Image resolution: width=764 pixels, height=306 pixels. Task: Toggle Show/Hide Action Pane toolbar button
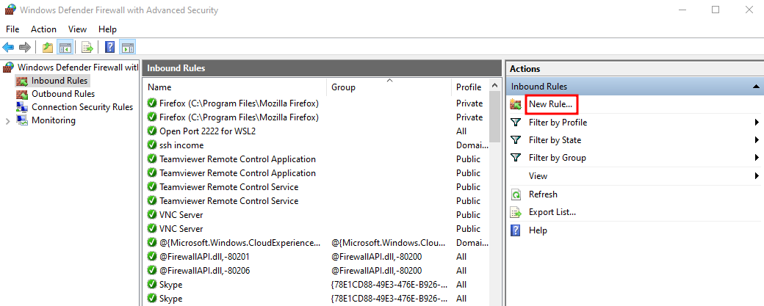click(x=128, y=47)
